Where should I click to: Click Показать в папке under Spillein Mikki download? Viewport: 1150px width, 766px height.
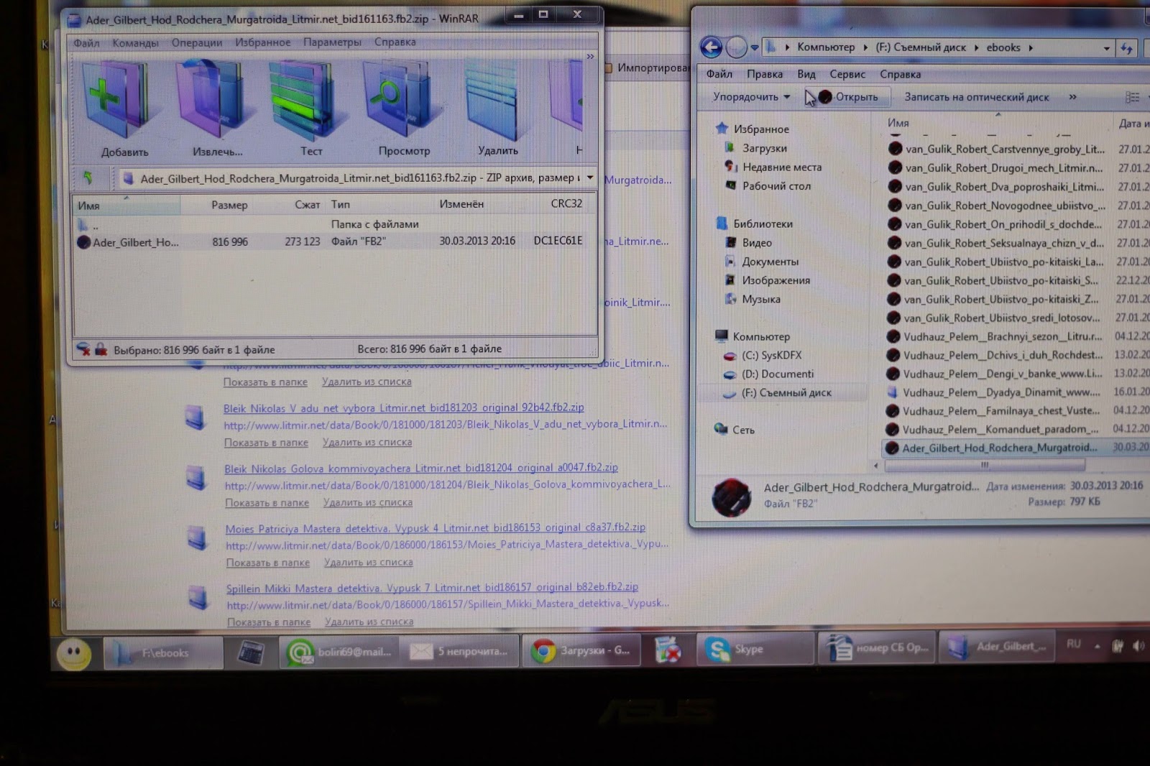[269, 622]
